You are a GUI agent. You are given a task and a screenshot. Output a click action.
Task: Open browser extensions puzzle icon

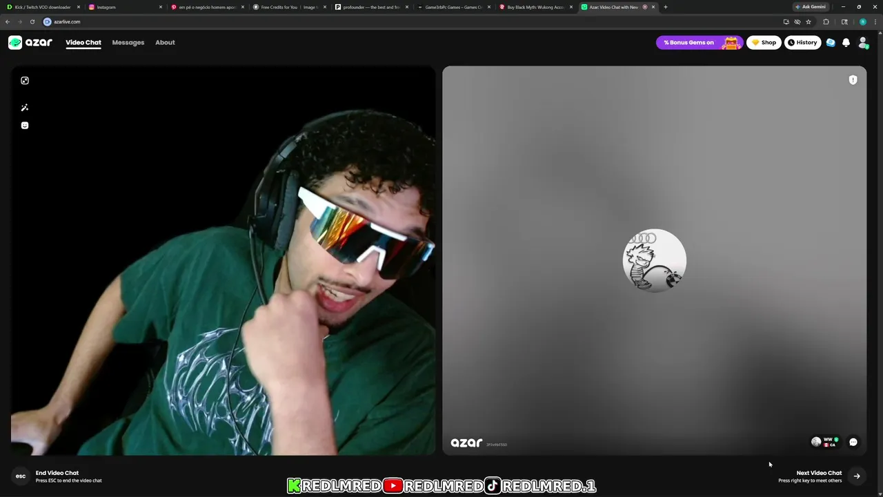click(826, 21)
